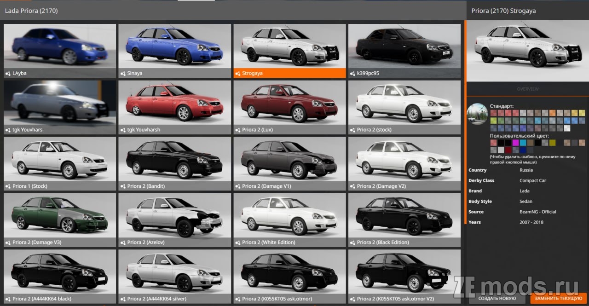Click the Body Style value Sedan
The height and width of the screenshot is (306, 589).
coord(526,201)
